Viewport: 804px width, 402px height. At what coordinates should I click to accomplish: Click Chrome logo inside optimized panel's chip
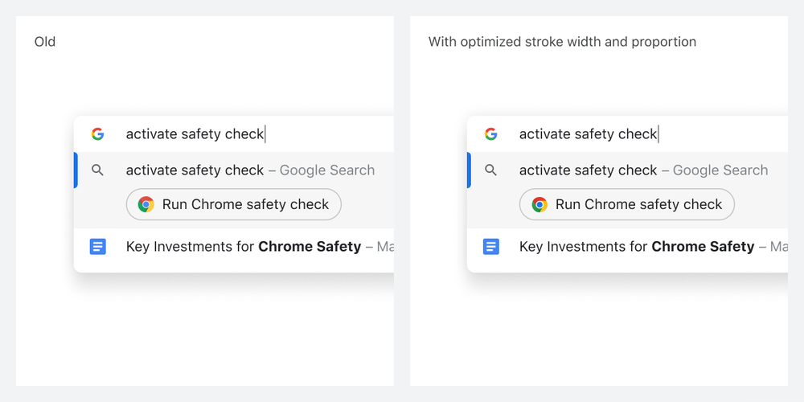click(x=539, y=204)
